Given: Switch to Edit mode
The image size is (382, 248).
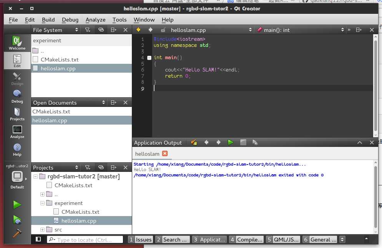Looking at the screenshot, I should pyautogui.click(x=17, y=61).
